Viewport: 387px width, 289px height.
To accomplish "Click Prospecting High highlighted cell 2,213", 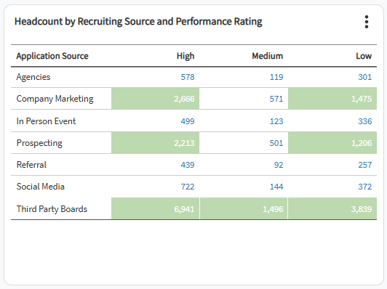I will pyautogui.click(x=155, y=142).
